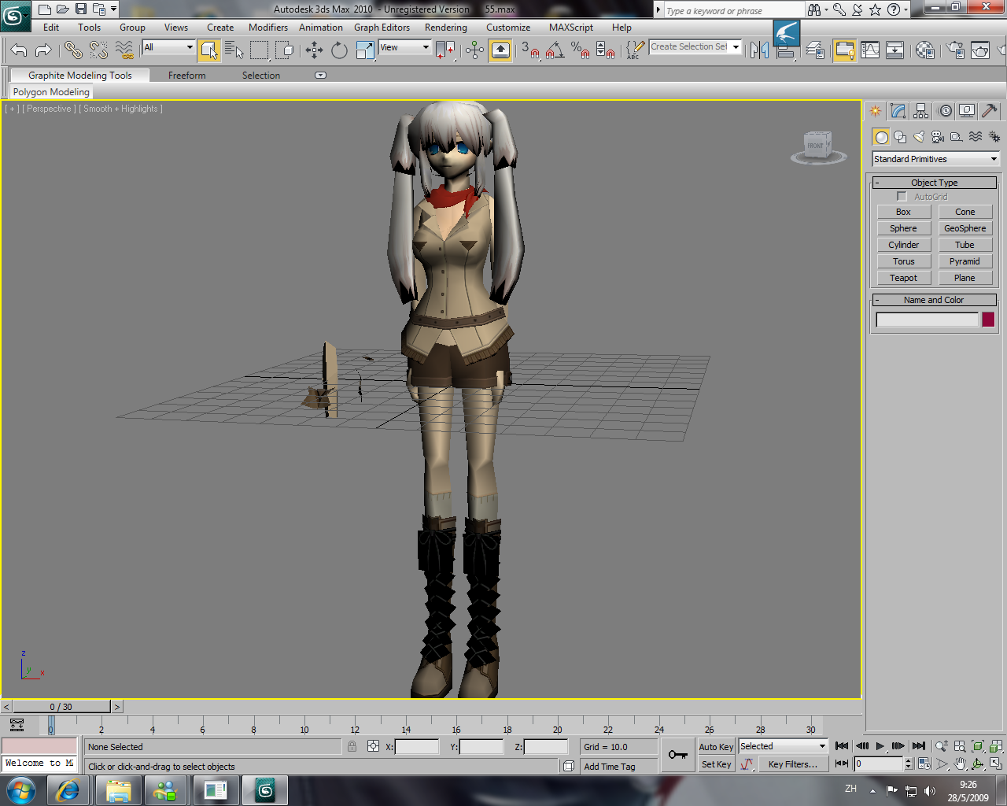Viewport: 1007px width, 806px height.
Task: Collapse the Object Type rollout
Action: (934, 183)
